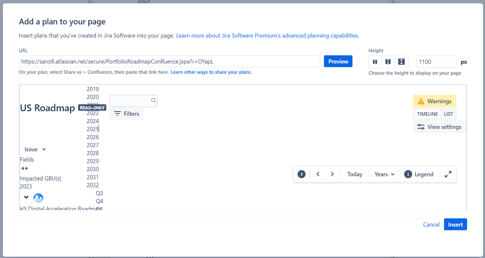Select the year 2026 in the list
Image resolution: width=485 pixels, height=258 pixels.
[93, 137]
